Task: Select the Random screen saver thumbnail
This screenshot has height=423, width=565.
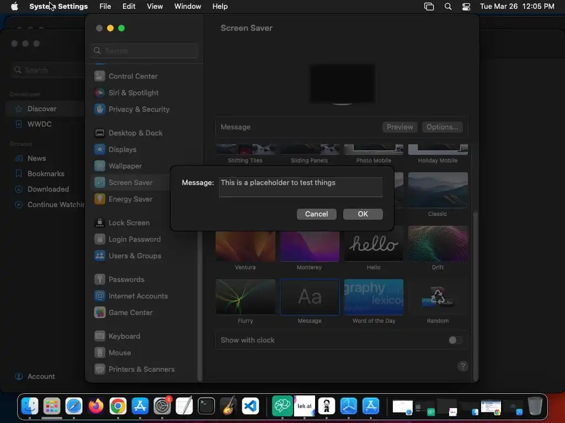Action: (438, 297)
